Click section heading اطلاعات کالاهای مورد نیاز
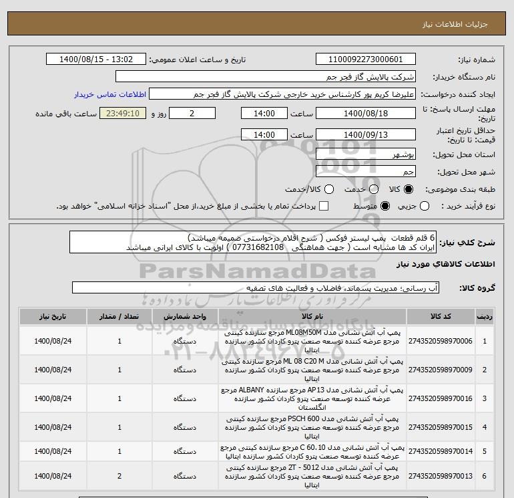514x498 pixels. [446, 264]
